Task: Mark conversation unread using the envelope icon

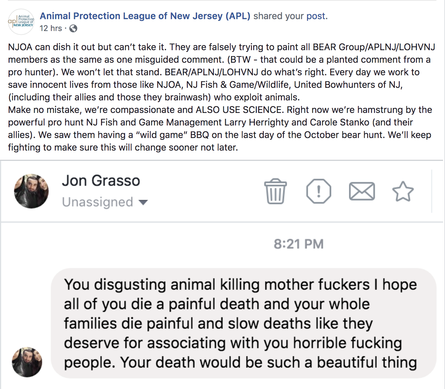Action: (x=362, y=192)
